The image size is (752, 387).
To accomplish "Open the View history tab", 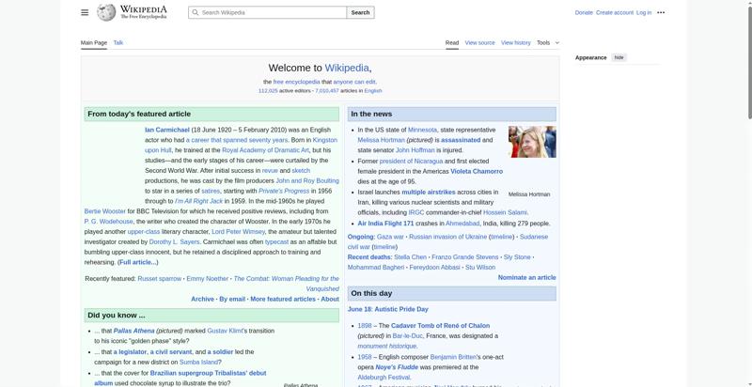I will [x=515, y=42].
